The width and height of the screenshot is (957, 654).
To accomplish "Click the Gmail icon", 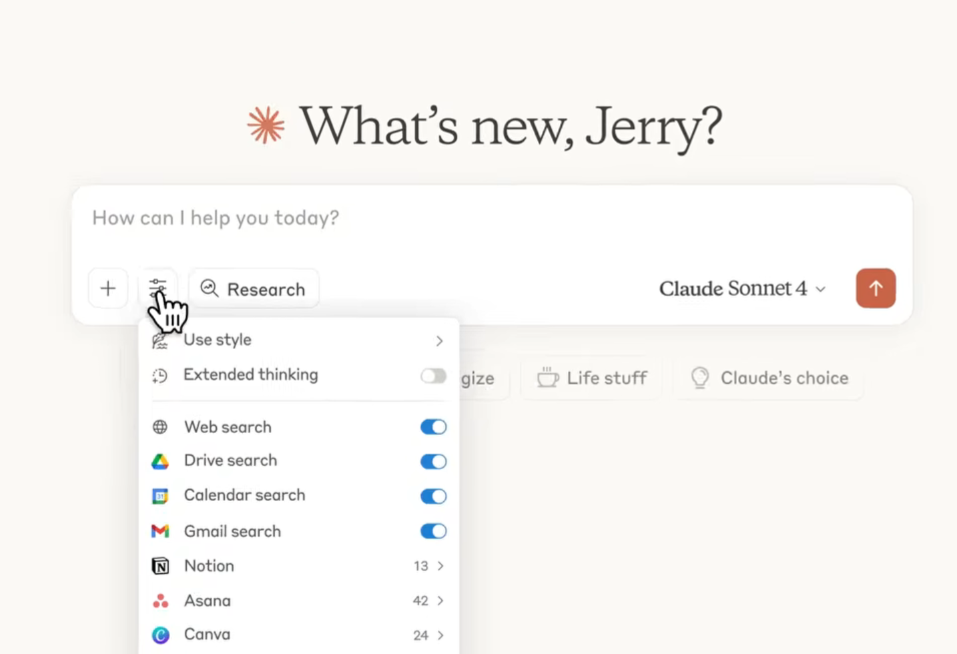I will point(160,531).
